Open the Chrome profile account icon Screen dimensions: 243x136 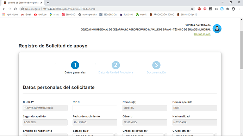(x=233, y=9)
